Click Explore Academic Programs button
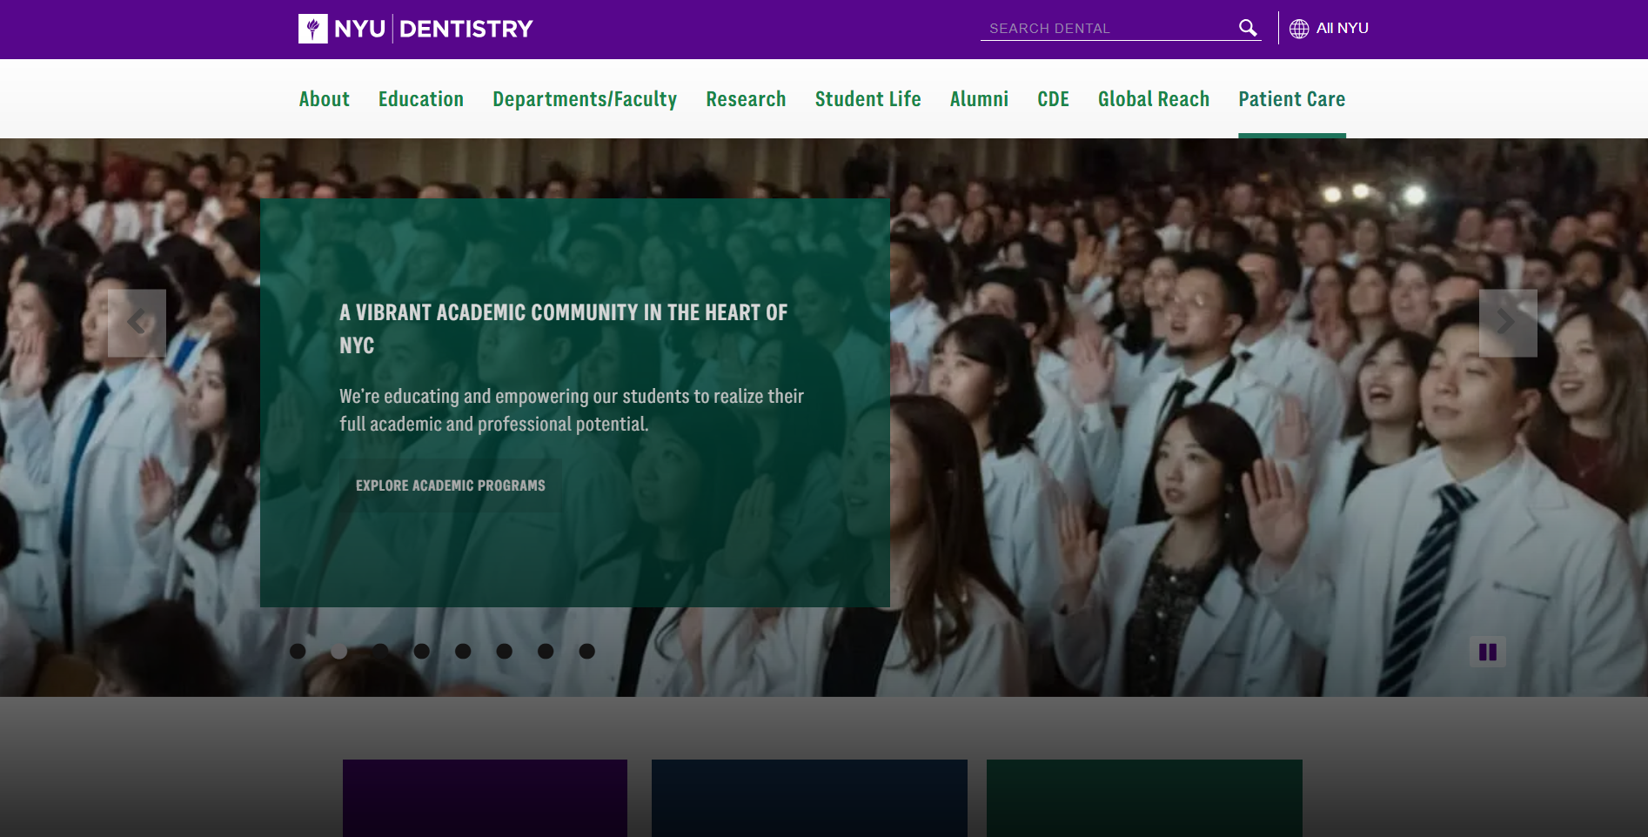 (451, 485)
